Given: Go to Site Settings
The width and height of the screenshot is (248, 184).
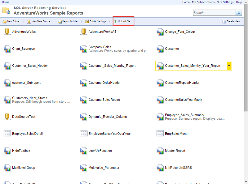Looking at the screenshot, I should point(225,2).
